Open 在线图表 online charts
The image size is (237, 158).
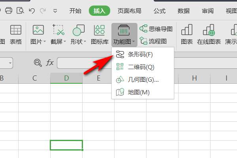[x=209, y=35]
